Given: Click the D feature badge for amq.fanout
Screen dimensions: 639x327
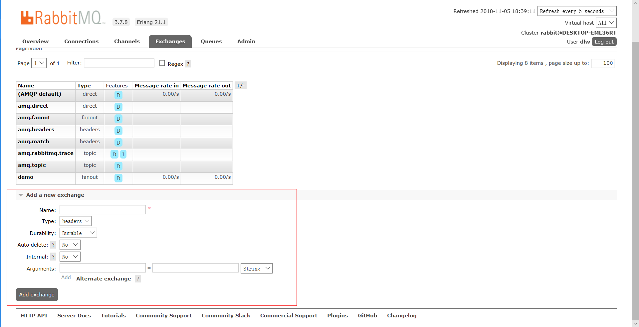Looking at the screenshot, I should tap(118, 119).
